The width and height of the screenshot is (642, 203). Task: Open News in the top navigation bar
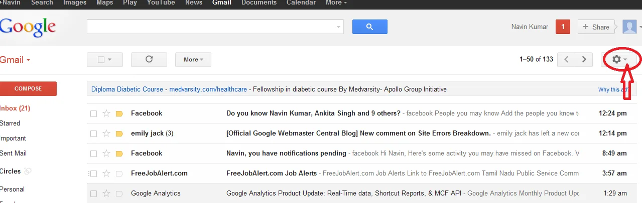tap(194, 2)
